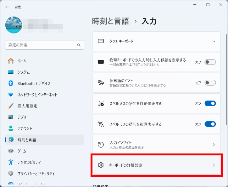
Task: Click the 時刻と言語 breadcrumb link
Action: click(110, 21)
